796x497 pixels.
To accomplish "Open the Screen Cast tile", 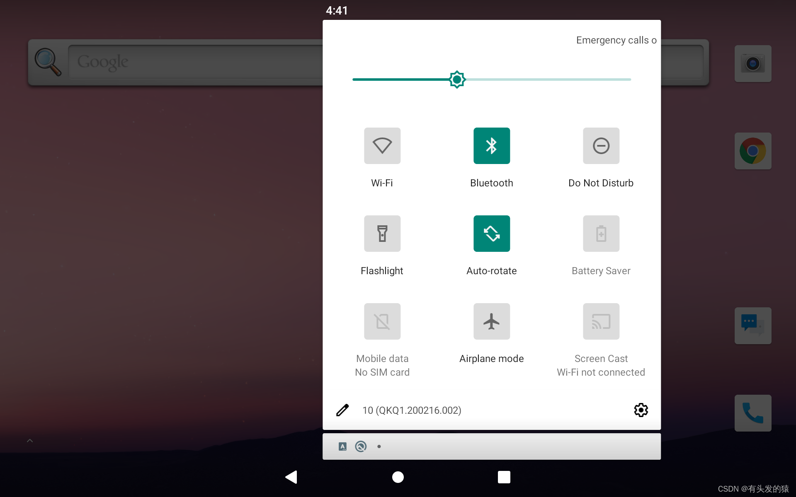I will click(601, 321).
